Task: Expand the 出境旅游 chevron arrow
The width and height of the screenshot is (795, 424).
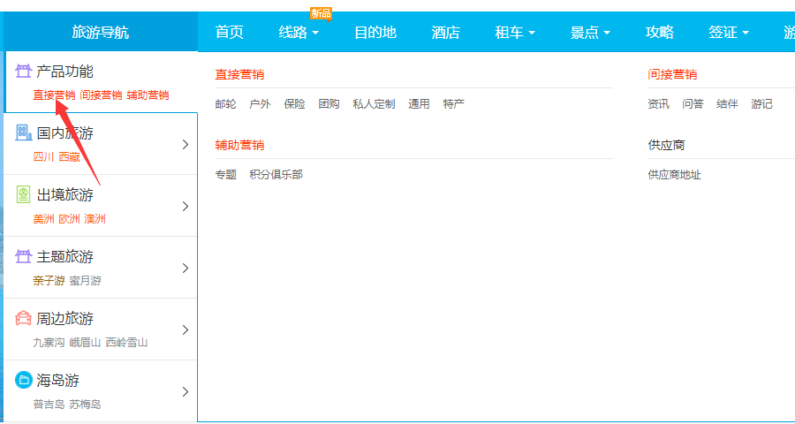Action: point(185,206)
